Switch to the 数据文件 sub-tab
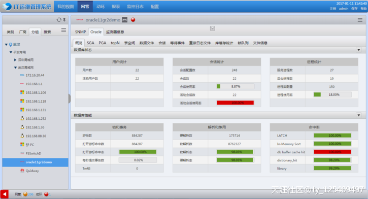Viewport: 368px width, 199px height. click(147, 43)
